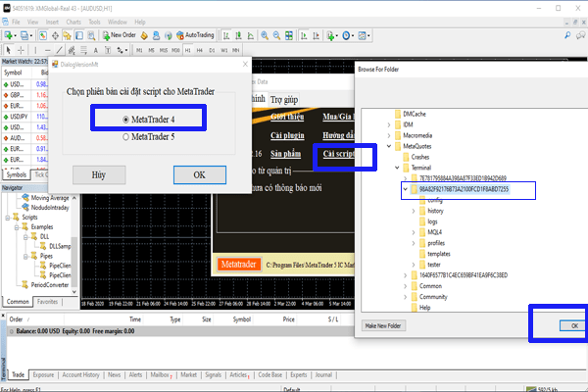Open the Profiles toolbar icon
The width and height of the screenshot is (588, 392).
click(24, 35)
